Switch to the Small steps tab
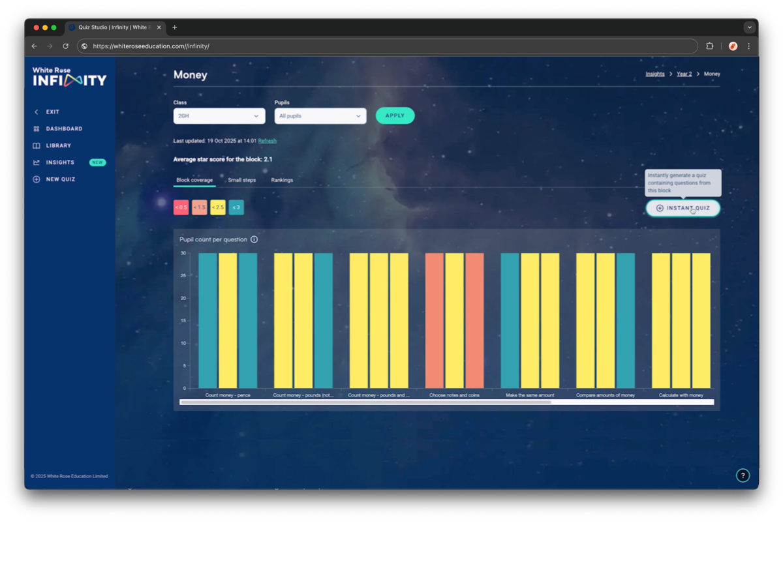783x587 pixels. 241,180
